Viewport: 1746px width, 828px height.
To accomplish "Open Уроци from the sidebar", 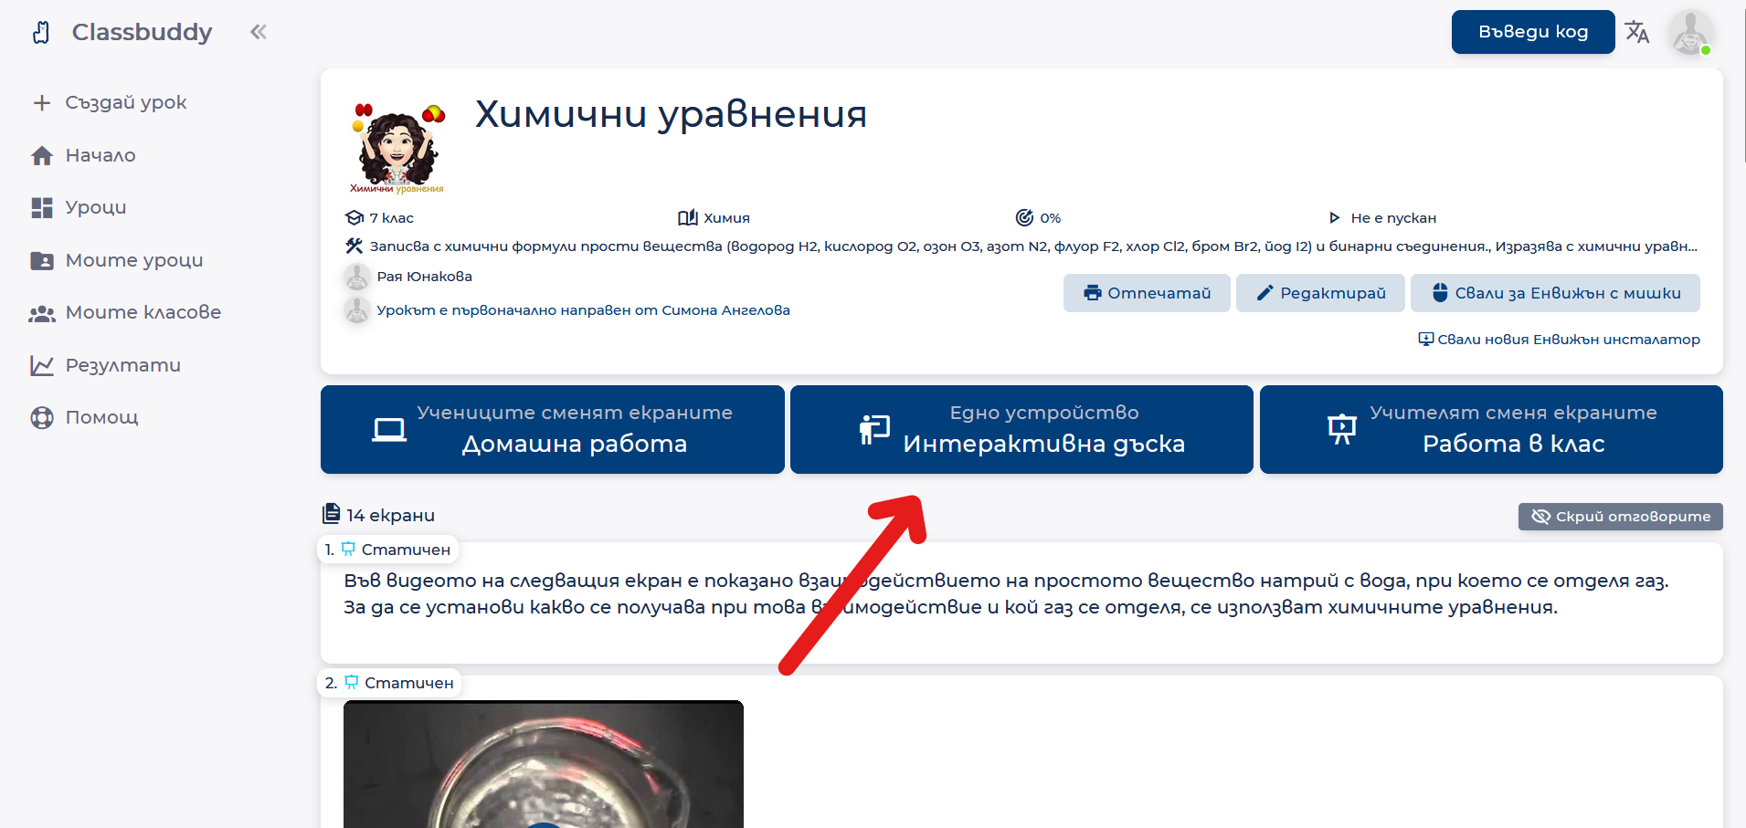I will tap(96, 207).
